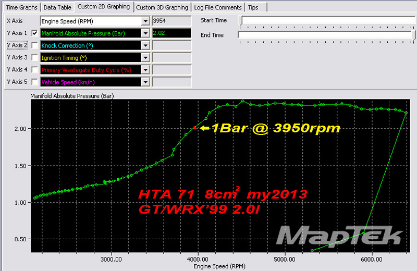
Task: Go to Custom 3D Graphing tab
Action: click(162, 7)
